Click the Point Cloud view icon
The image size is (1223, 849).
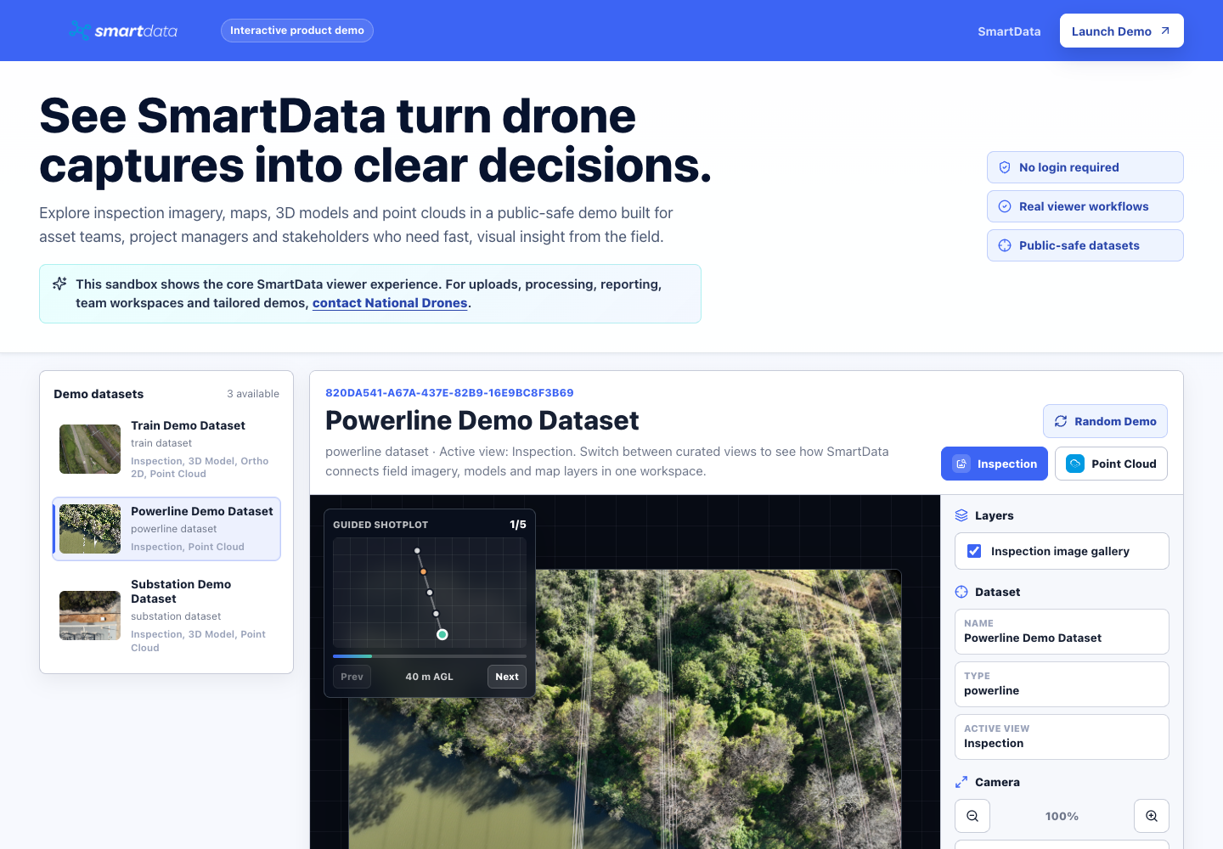1075,464
